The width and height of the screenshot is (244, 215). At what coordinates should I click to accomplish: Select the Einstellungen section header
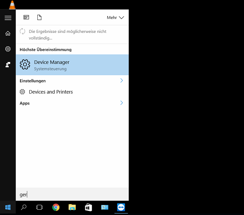coord(33,81)
